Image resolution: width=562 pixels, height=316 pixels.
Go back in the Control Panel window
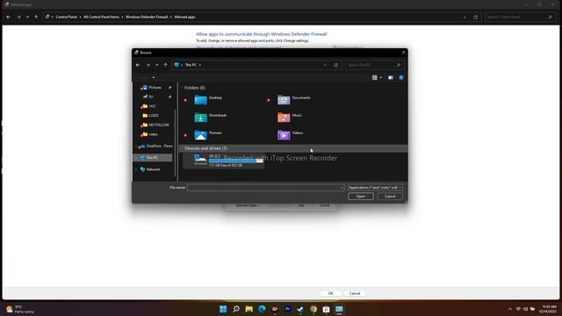click(9, 17)
